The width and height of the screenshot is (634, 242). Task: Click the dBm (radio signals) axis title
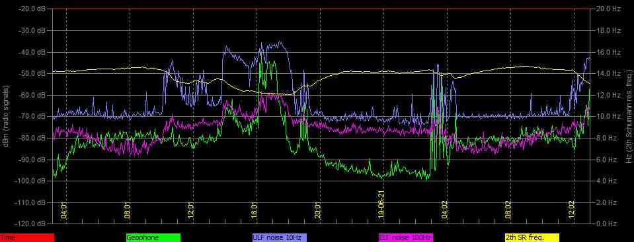click(6, 116)
